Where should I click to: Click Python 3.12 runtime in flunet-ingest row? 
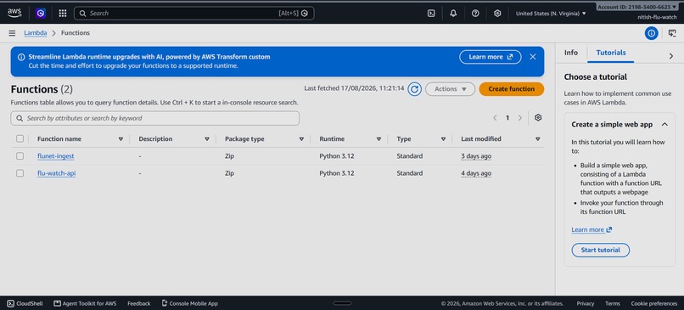(x=337, y=156)
